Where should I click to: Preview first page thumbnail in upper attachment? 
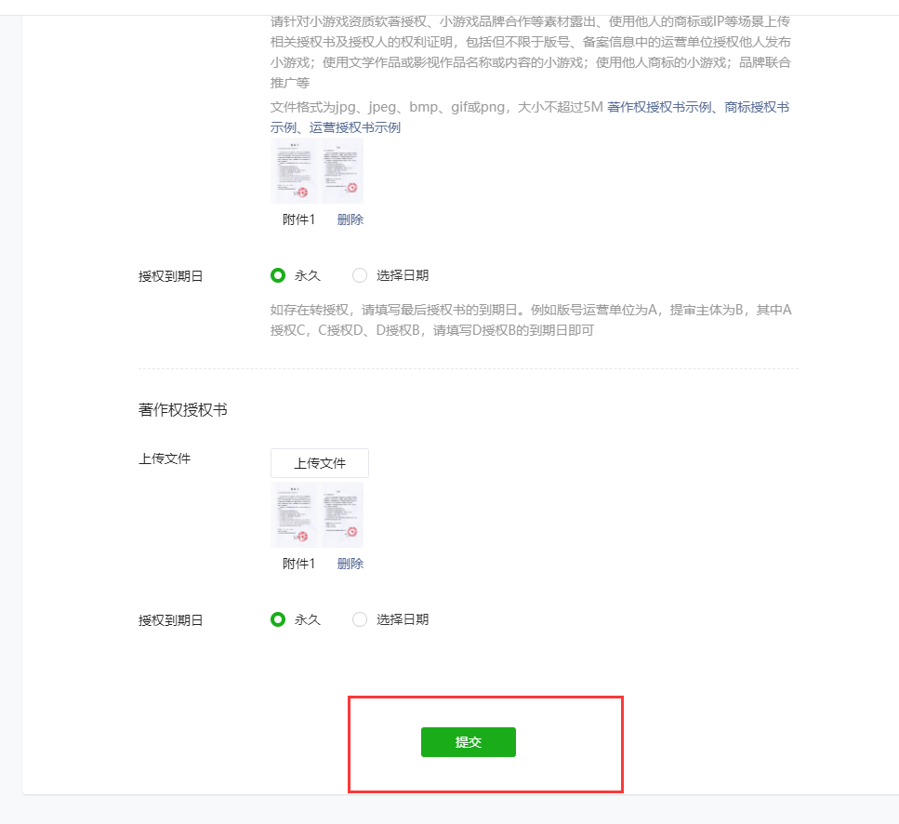click(x=293, y=171)
